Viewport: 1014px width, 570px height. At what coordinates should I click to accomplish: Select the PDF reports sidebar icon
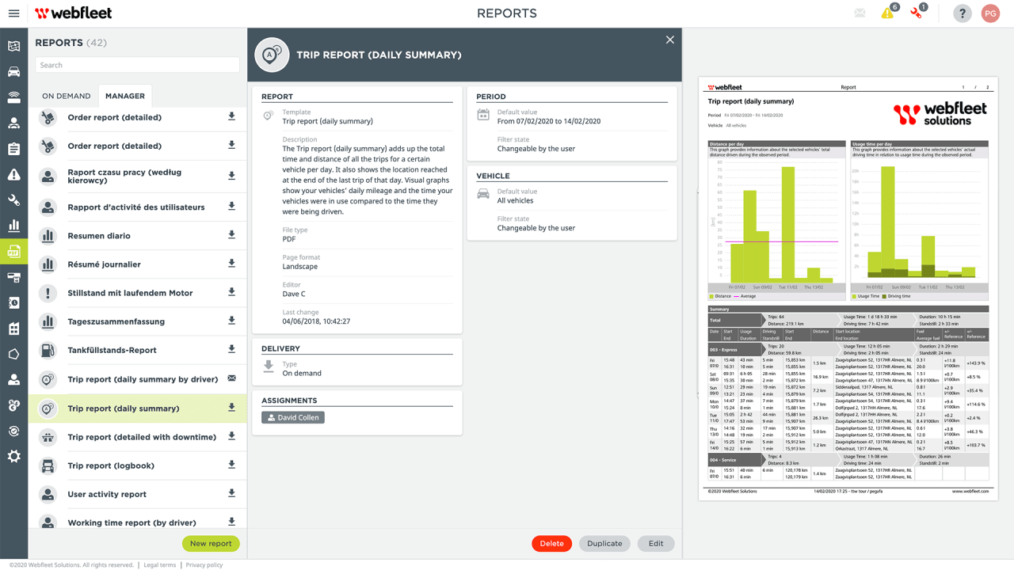tap(13, 252)
